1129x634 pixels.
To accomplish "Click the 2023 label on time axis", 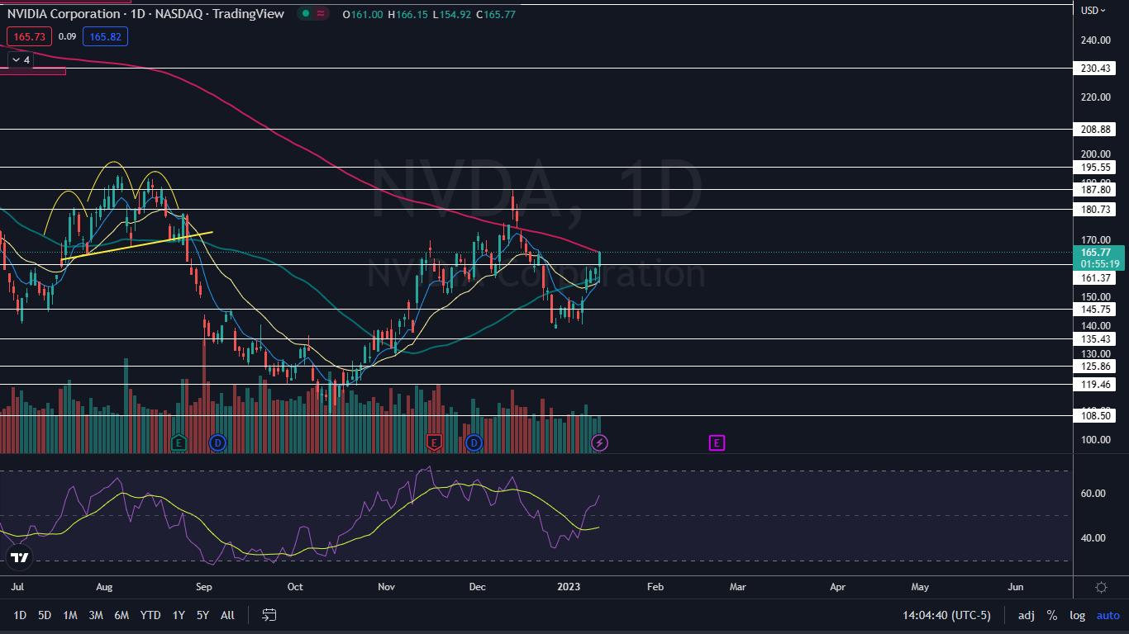I will pos(568,587).
